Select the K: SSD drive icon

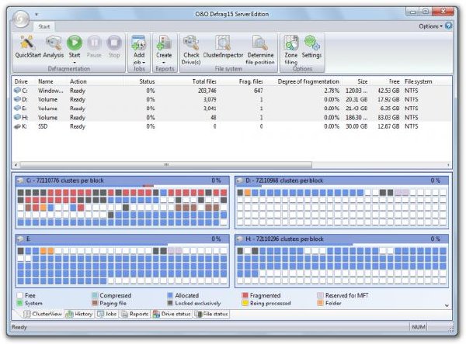click(18, 126)
